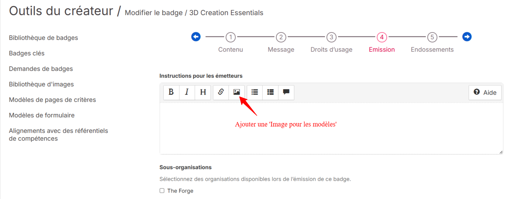Viewport: 520px width, 199px height.
Task: Toggle bold formatting in the editor
Action: point(171,92)
